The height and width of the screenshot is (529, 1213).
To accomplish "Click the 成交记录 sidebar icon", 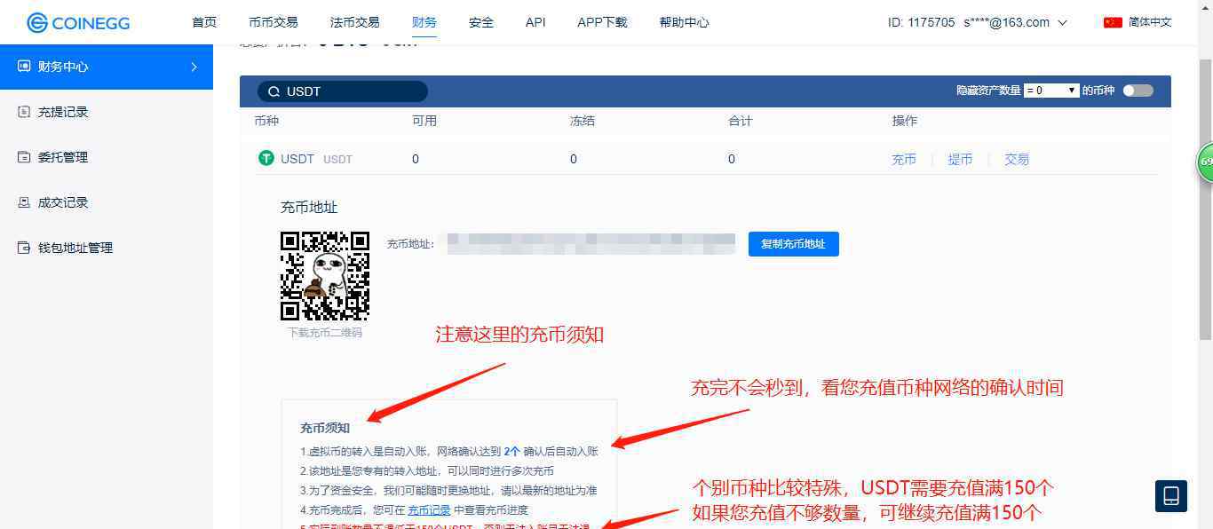I will pyautogui.click(x=24, y=202).
